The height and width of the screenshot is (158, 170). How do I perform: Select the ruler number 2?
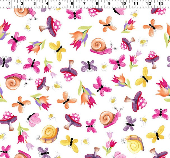tap(22, 3)
